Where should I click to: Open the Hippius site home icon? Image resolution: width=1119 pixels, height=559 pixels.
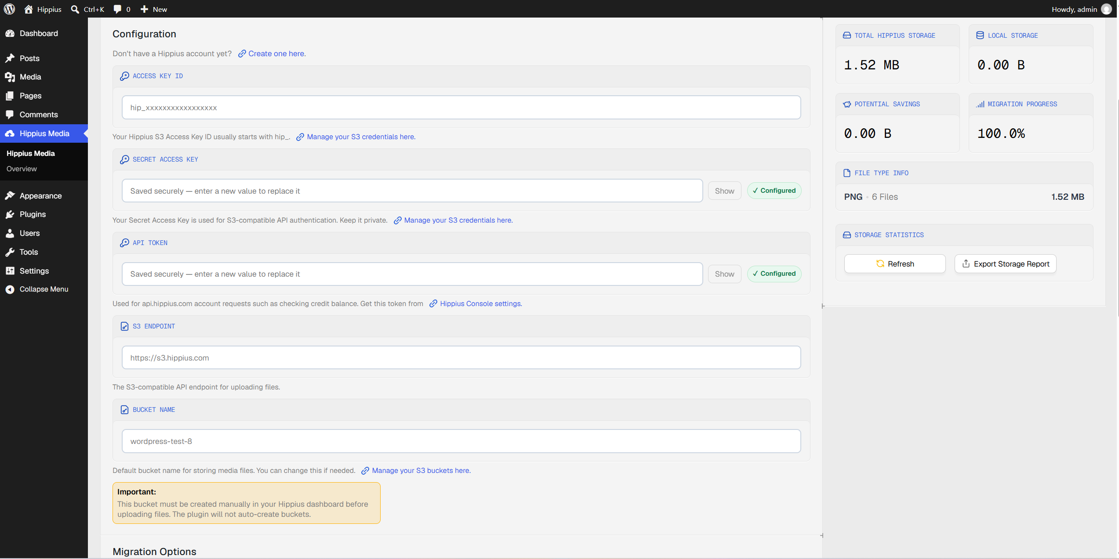click(29, 9)
